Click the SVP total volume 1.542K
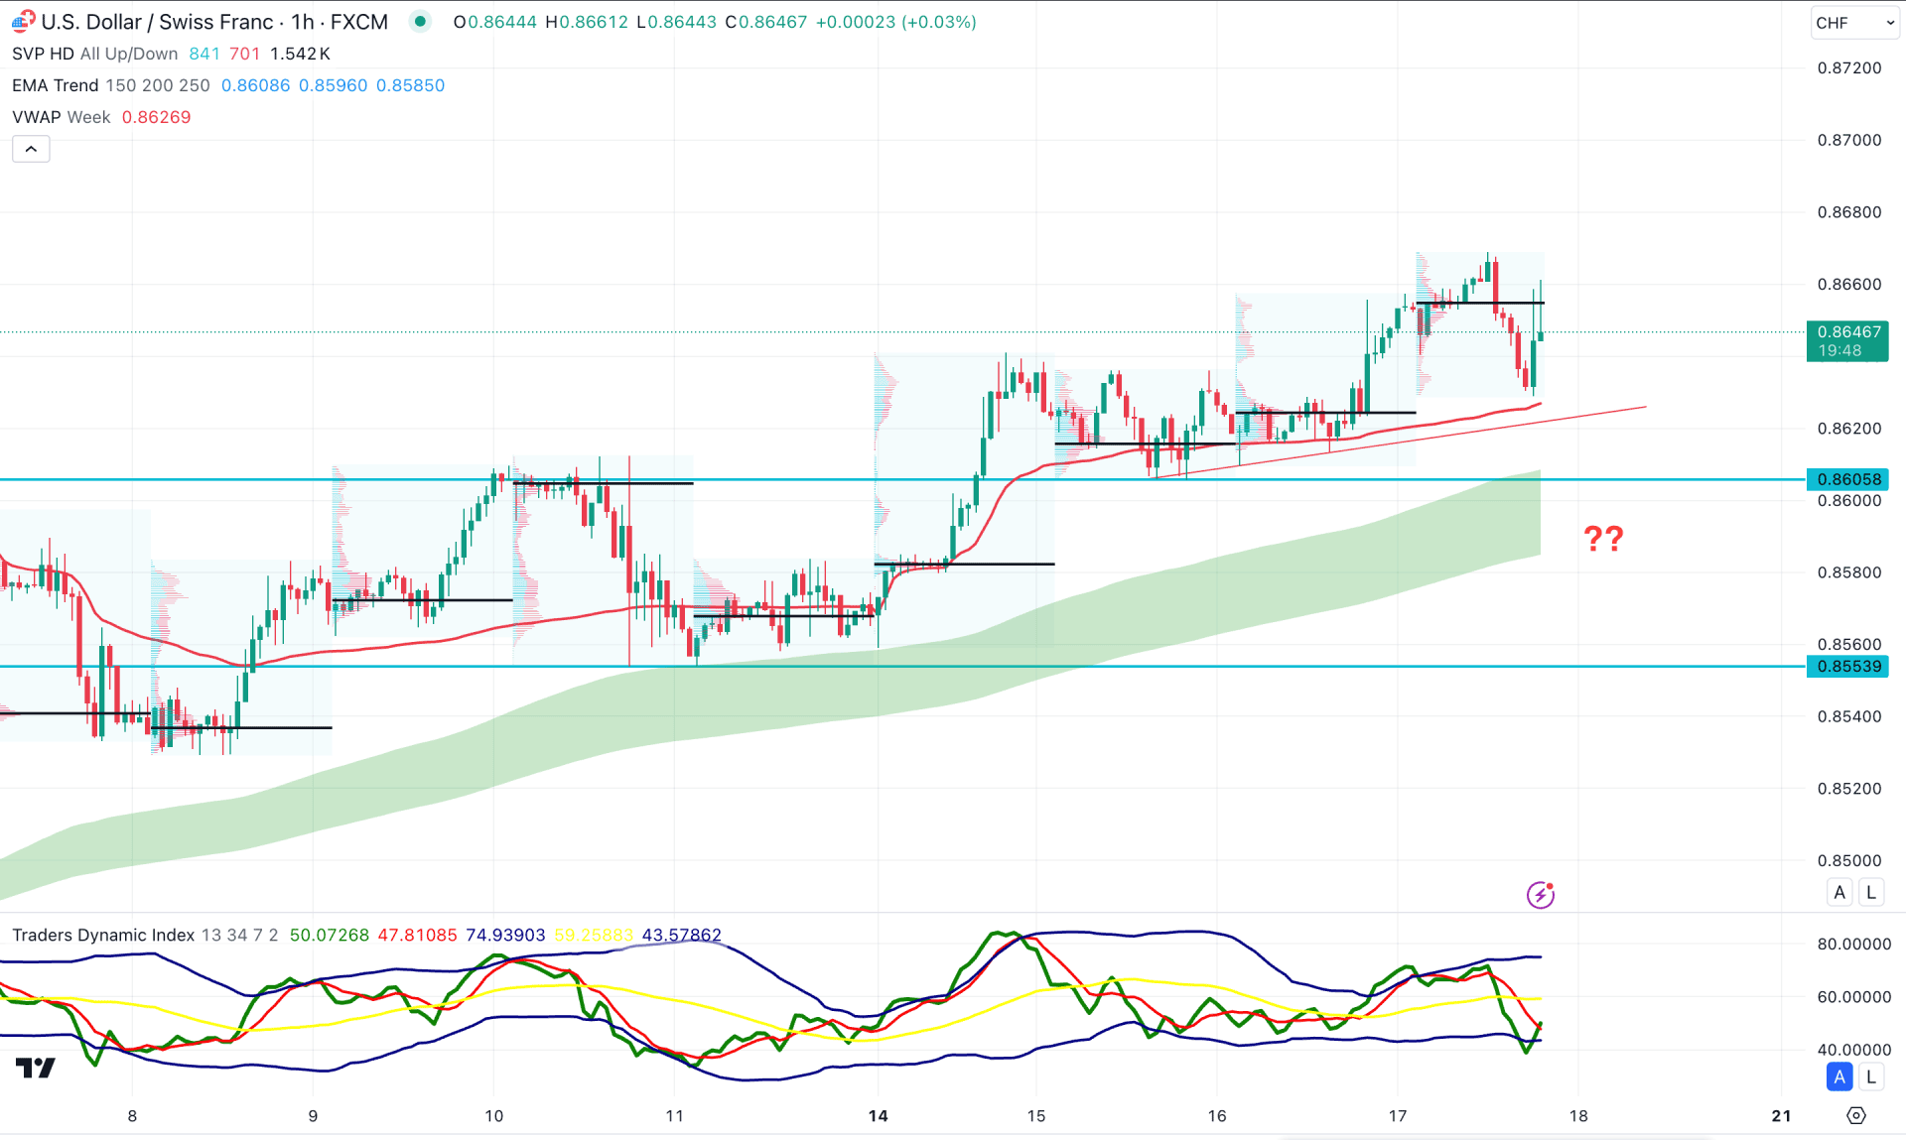Screen dimensions: 1906x1140 300,54
